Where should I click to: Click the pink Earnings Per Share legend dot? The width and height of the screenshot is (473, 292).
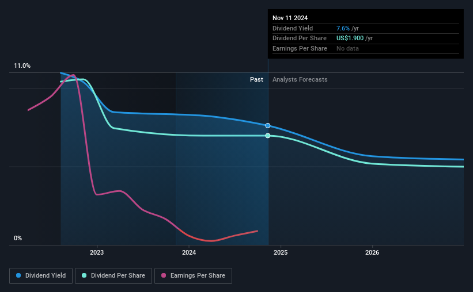164,275
